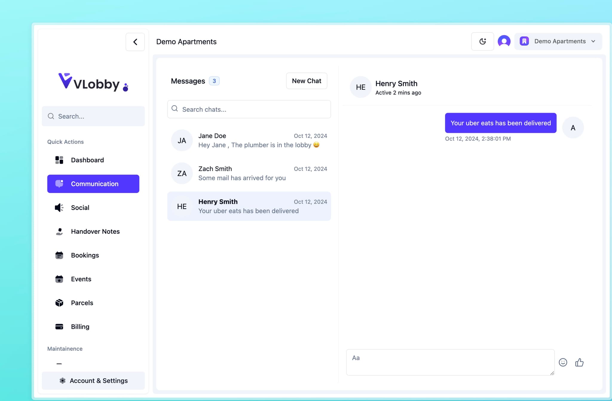Start a New Chat
Screen dimensions: 612x401
point(307,81)
